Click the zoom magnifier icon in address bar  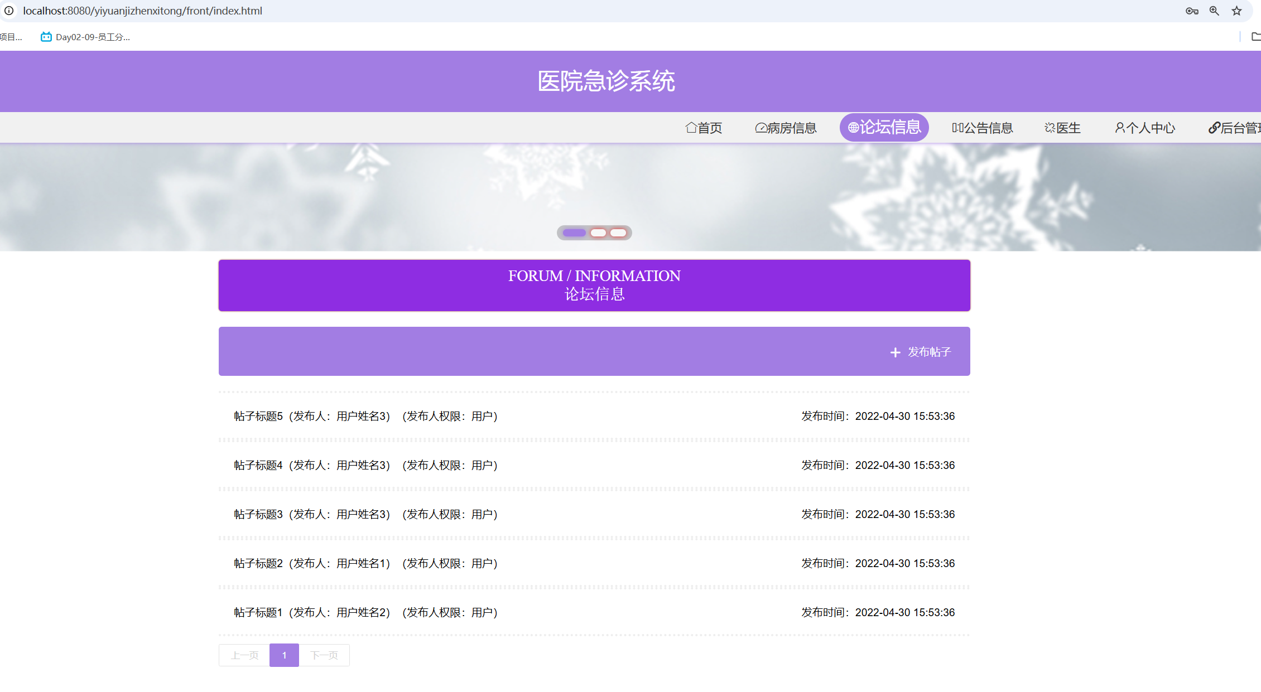click(x=1214, y=11)
